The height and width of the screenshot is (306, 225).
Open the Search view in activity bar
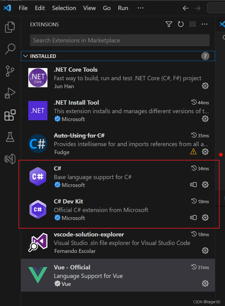click(10, 49)
